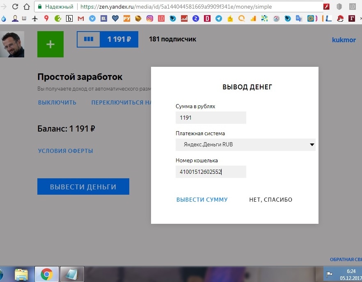This screenshot has width=362, height=282.
Task: Click the ВЫКЛЮЧИТЬ link
Action: pos(57,102)
